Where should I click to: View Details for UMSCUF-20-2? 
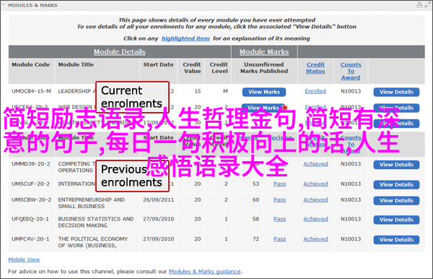point(396,185)
